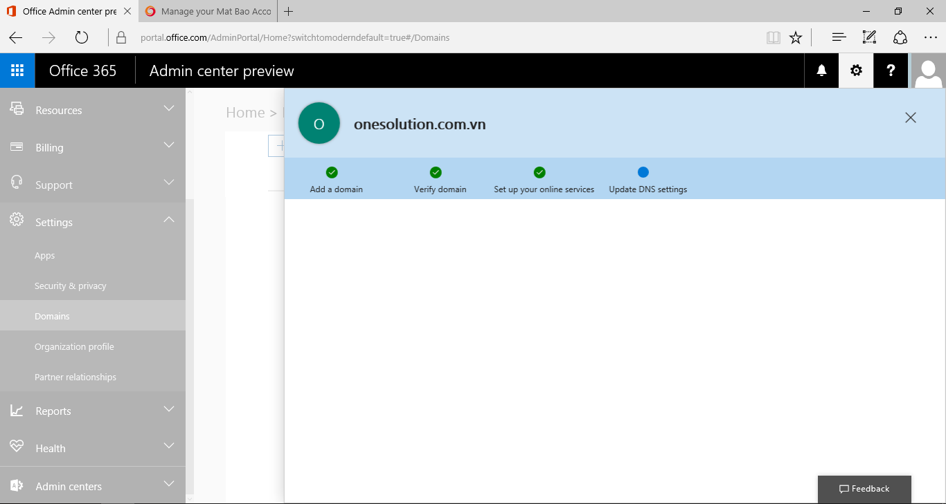Click the browser address bar
The width and height of the screenshot is (946, 504).
(x=443, y=37)
